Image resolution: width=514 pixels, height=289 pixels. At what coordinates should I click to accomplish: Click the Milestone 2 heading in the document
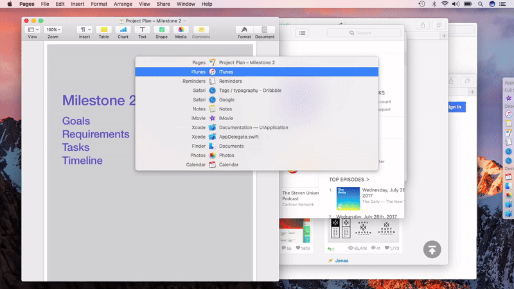click(99, 100)
